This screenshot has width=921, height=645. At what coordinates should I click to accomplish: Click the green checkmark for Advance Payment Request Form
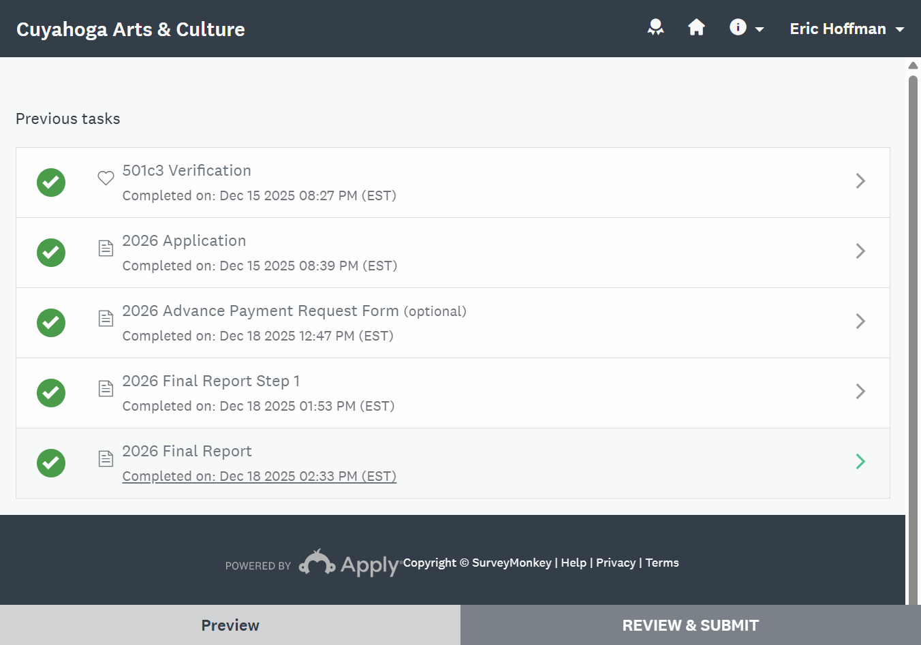click(51, 323)
